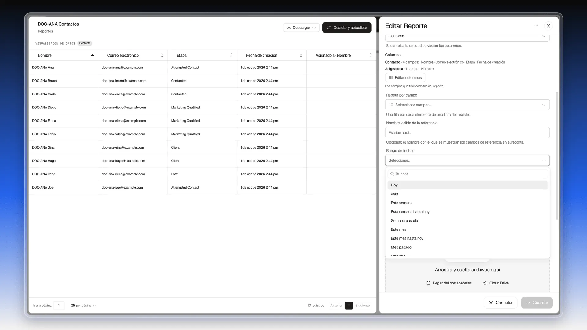Click the Buscar search box
Viewport: 587px width, 330px height.
[467, 174]
